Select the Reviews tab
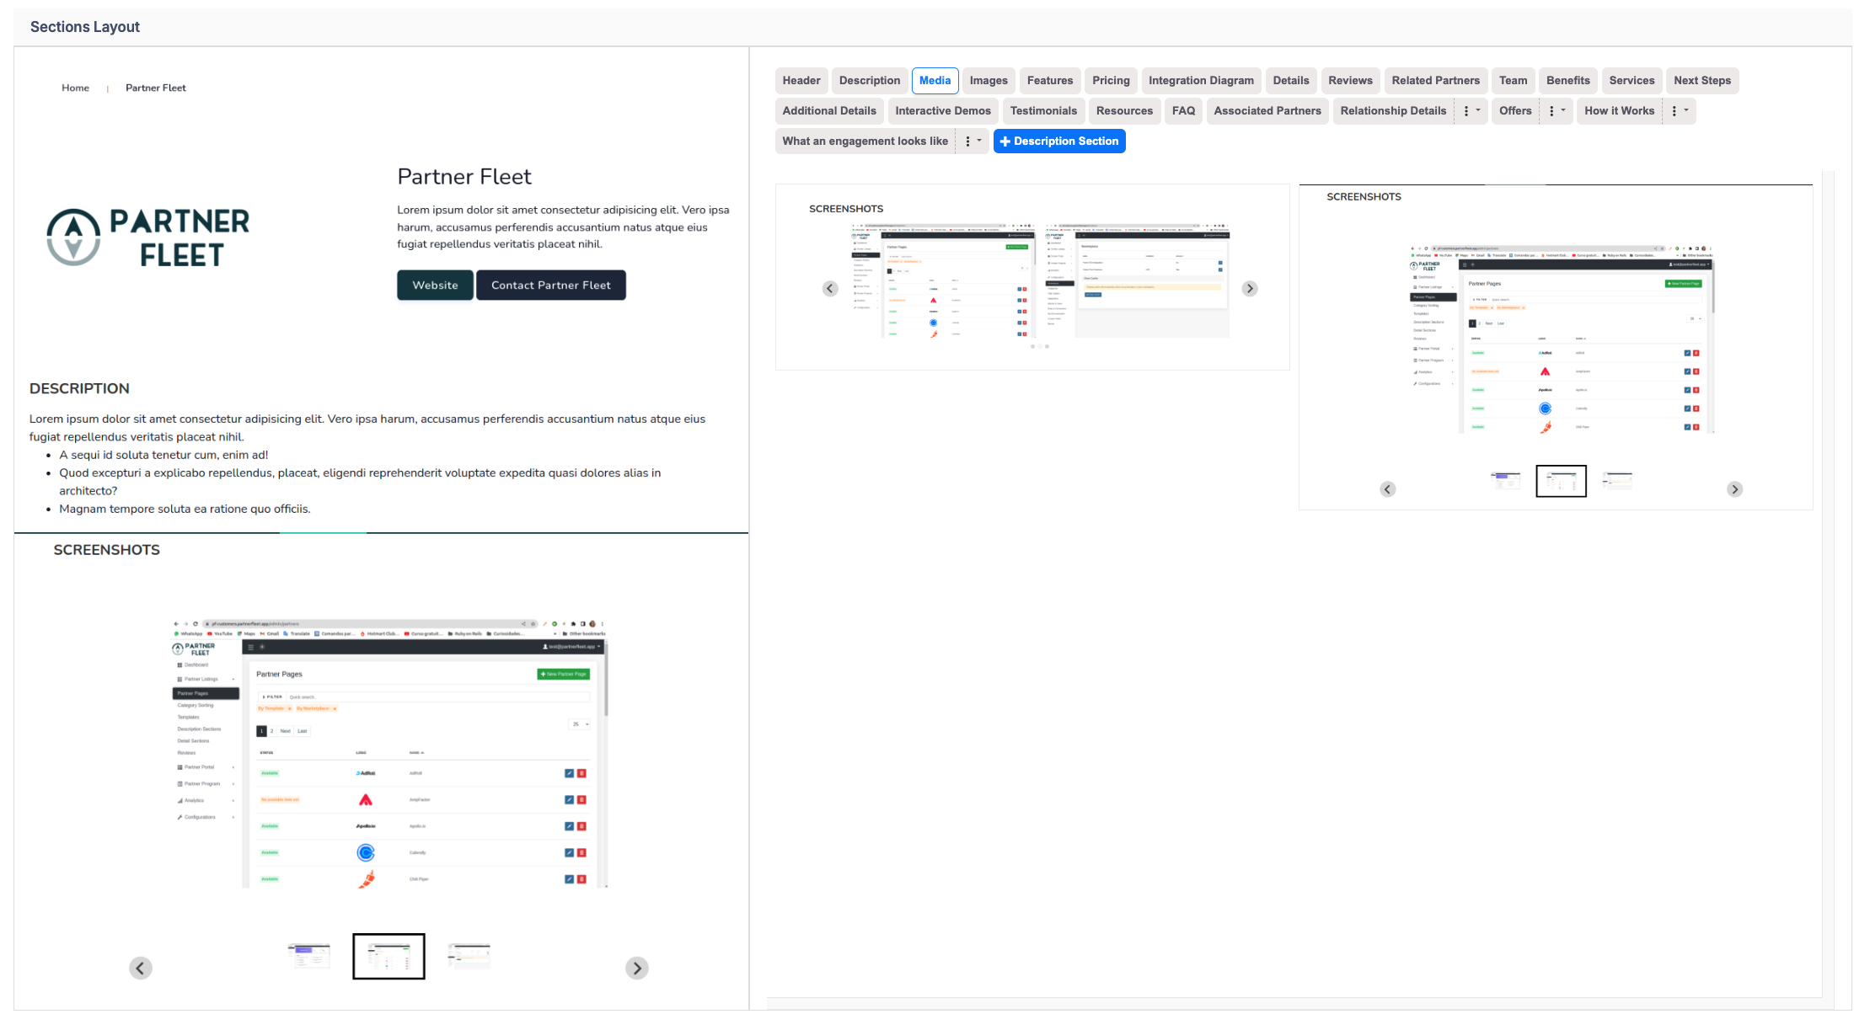 click(x=1350, y=81)
